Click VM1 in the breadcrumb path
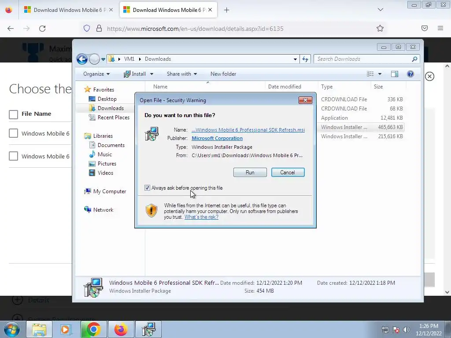Viewport: 451px width, 338px height. [x=129, y=59]
